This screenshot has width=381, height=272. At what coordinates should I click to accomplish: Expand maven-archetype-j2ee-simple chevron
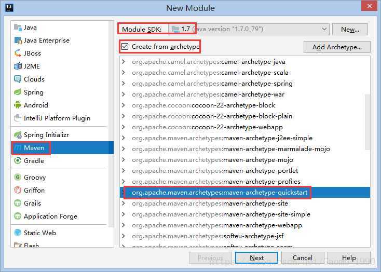tap(124, 138)
